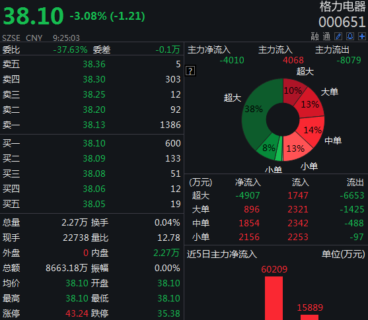Viewport: 368px width, 320px height.
Task: Click 小单 outflow -97
Action: (x=357, y=238)
